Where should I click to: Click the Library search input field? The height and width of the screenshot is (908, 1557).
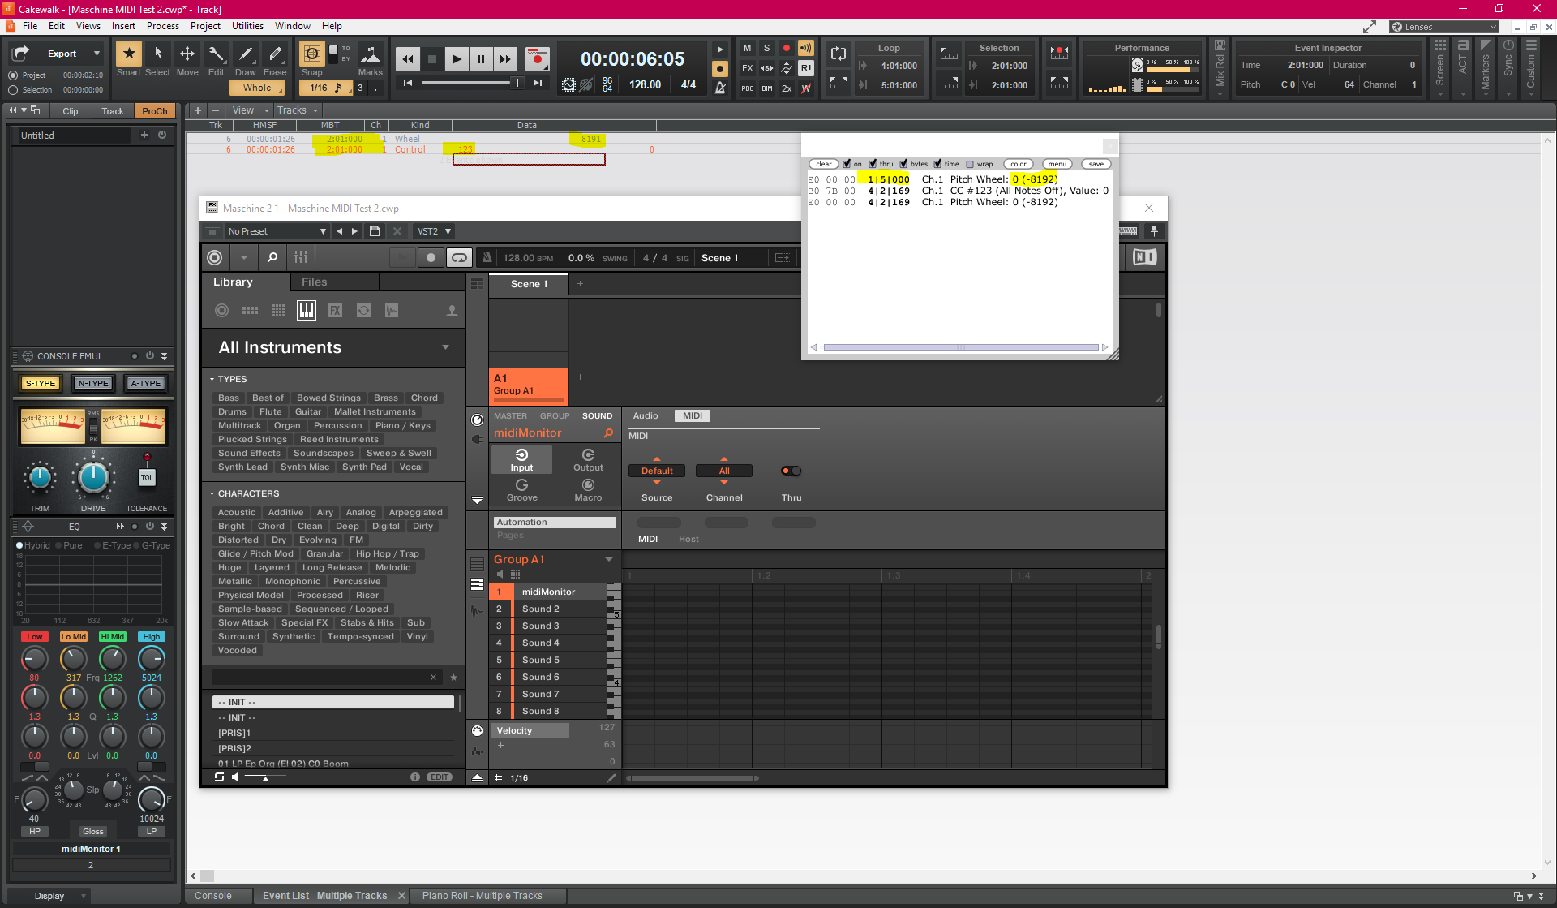coord(320,677)
